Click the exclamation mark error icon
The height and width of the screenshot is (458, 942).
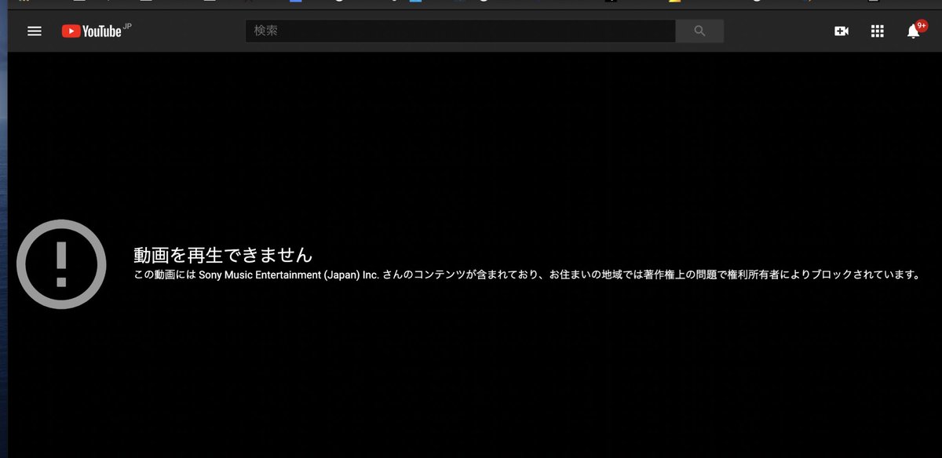click(61, 264)
